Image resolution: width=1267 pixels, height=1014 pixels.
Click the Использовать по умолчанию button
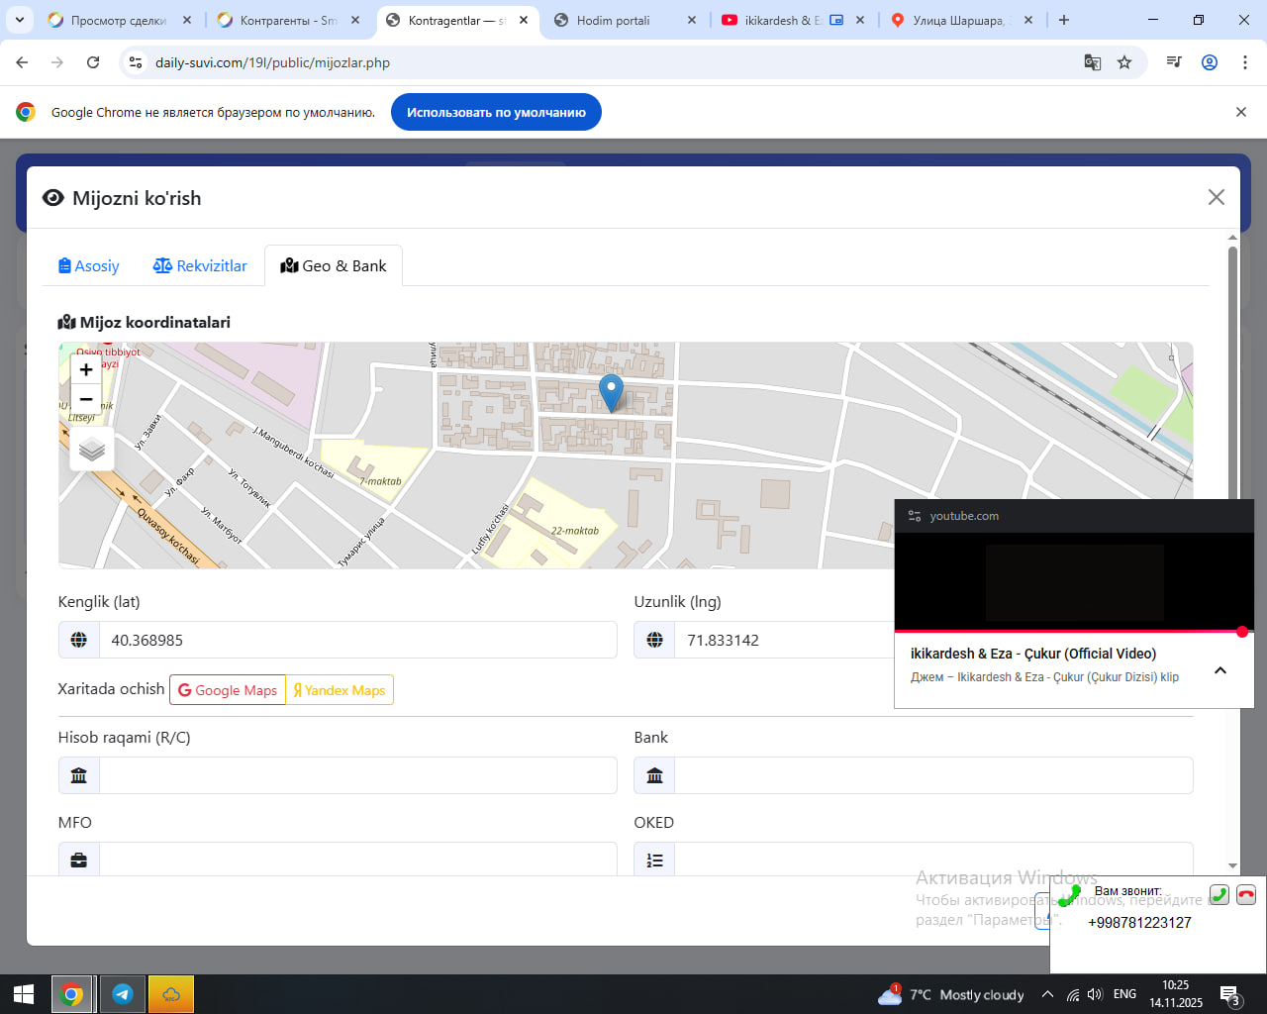pos(496,112)
